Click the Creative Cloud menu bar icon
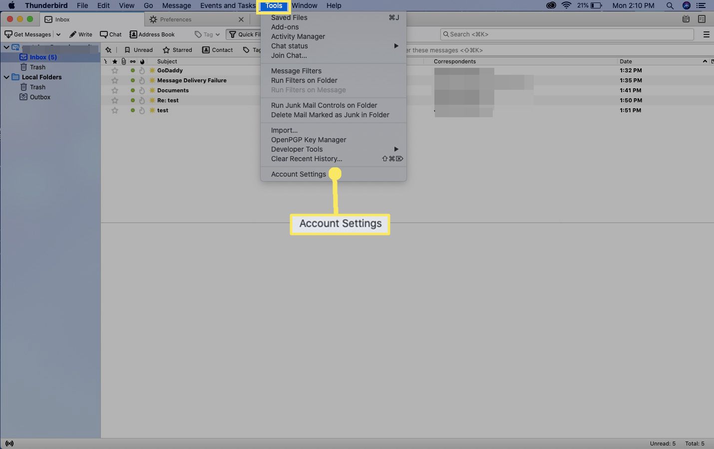This screenshot has height=449, width=714. 551,5
